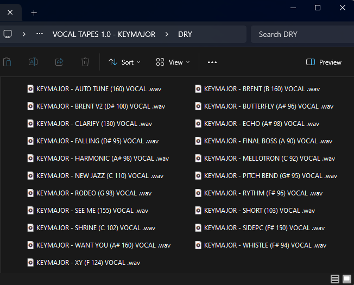Click audio file icon beside PITCH BEND
Image resolution: width=354 pixels, height=285 pixels.
pyautogui.click(x=198, y=176)
